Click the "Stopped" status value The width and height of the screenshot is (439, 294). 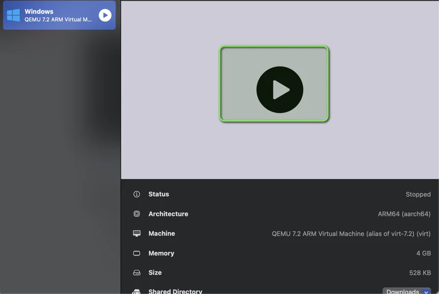418,194
